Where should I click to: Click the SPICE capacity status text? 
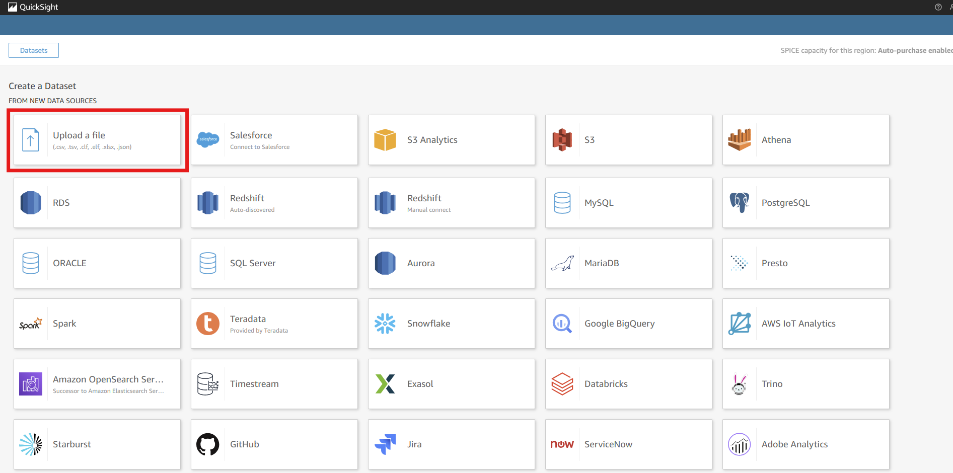pos(866,50)
